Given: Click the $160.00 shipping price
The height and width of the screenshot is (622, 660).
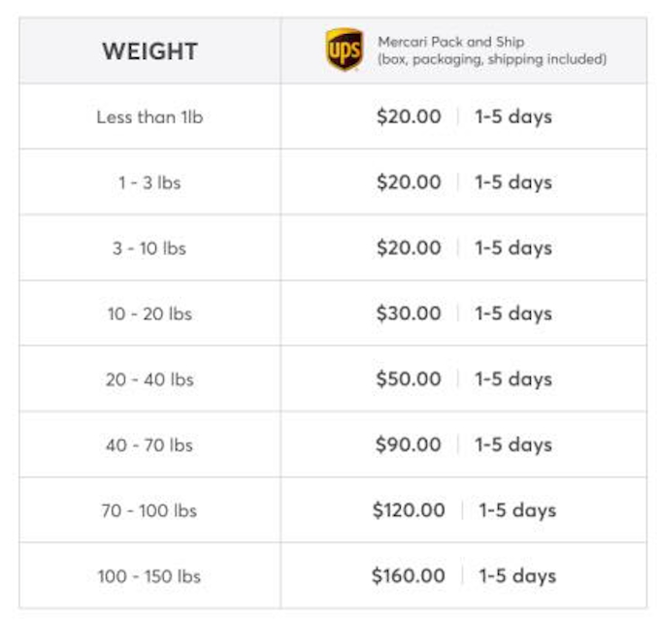Looking at the screenshot, I should [x=409, y=576].
